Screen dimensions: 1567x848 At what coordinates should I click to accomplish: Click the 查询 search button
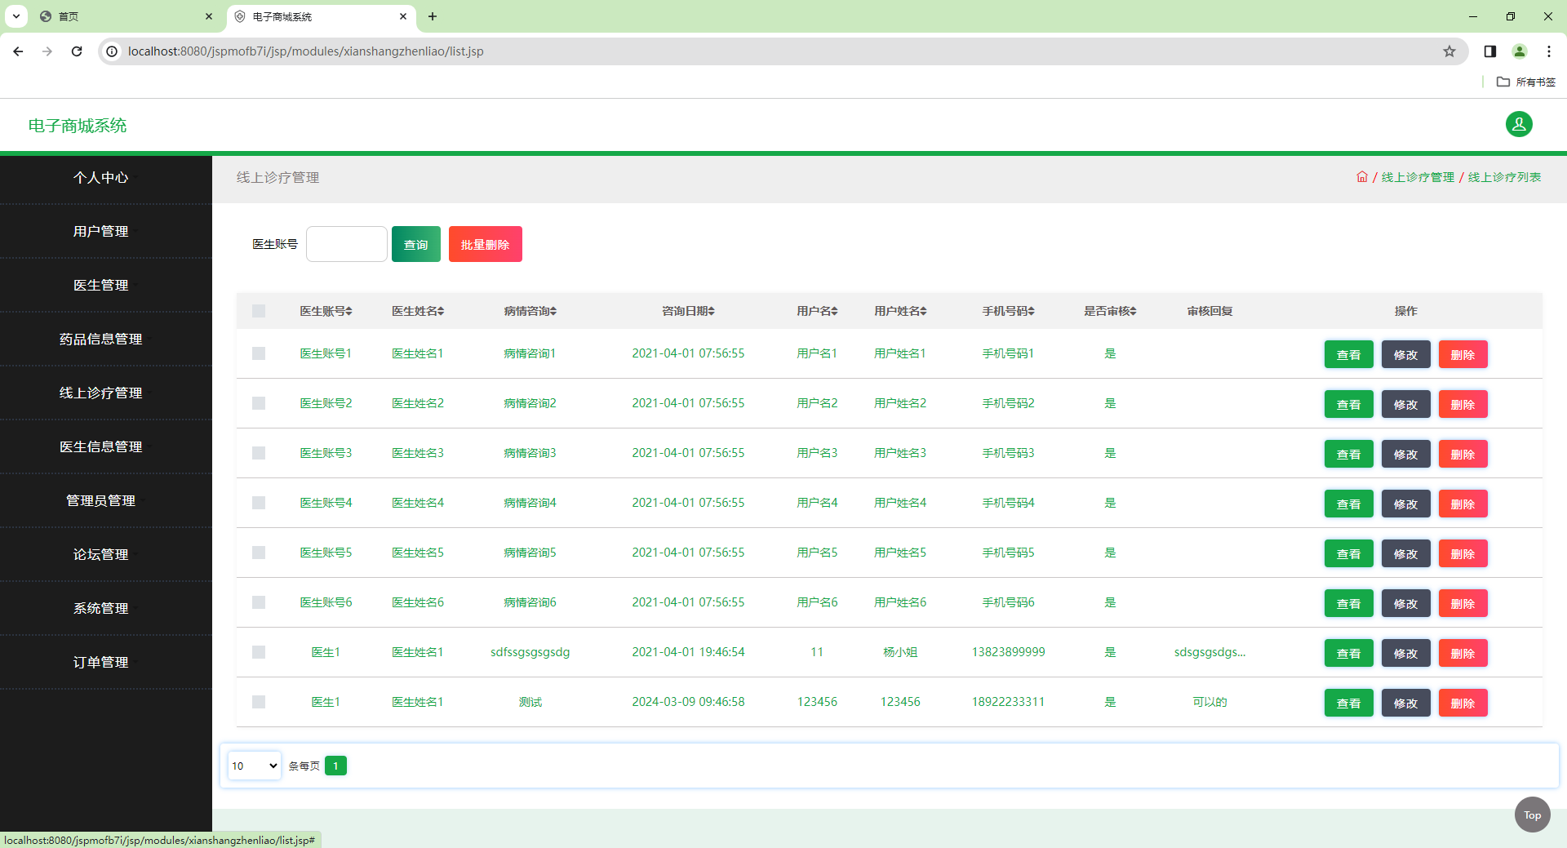pos(415,244)
